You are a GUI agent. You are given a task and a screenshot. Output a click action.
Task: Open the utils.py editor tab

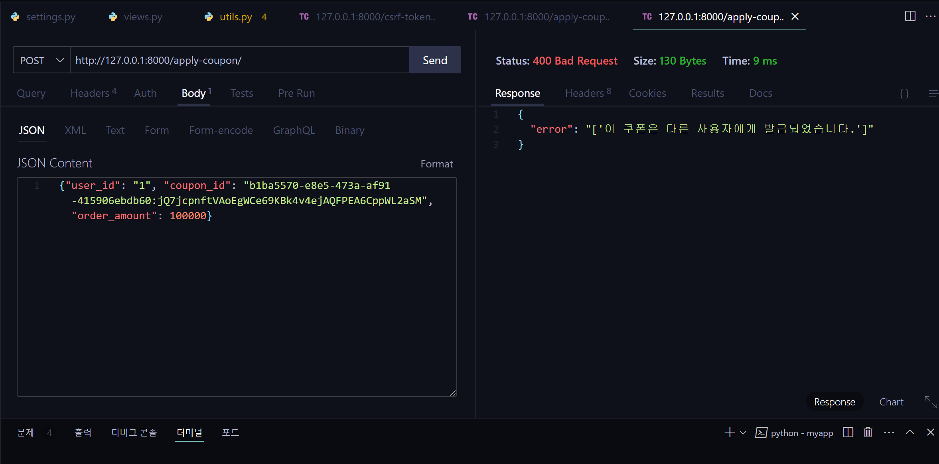click(x=235, y=17)
